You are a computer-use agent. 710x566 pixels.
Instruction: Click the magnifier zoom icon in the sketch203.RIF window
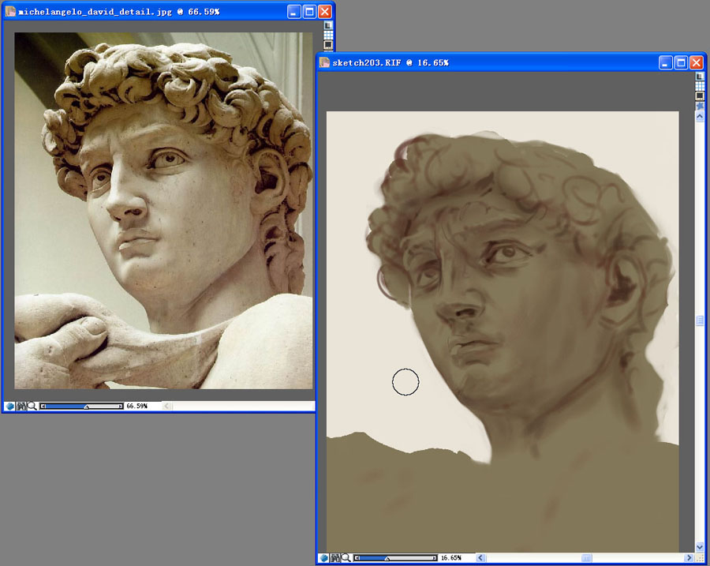346,558
